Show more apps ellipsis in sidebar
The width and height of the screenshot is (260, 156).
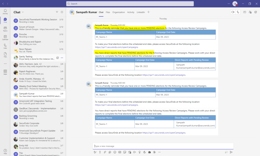pos(5,64)
